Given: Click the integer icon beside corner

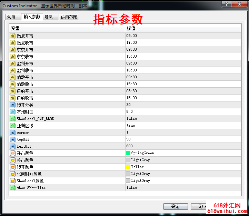Looking at the screenshot, I should point(12,132).
